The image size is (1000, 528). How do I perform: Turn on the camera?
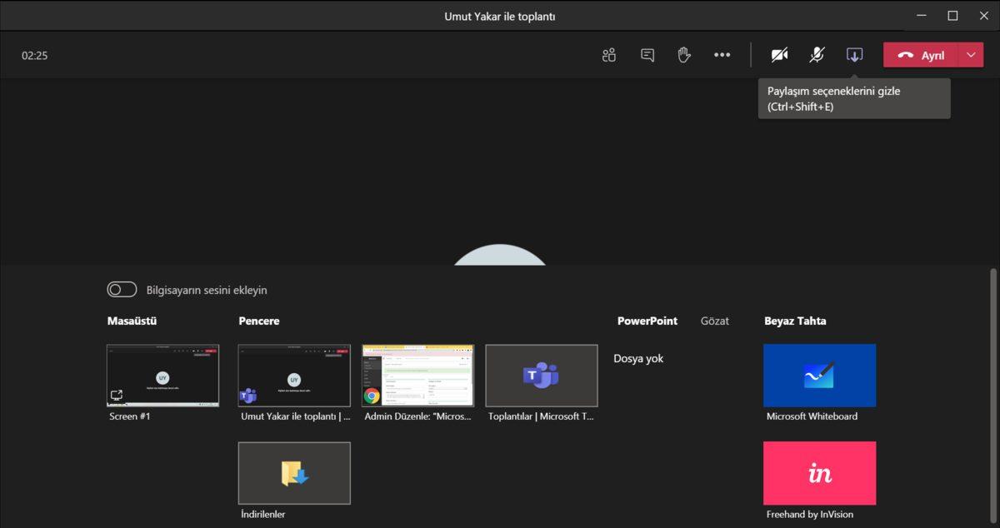click(x=778, y=54)
